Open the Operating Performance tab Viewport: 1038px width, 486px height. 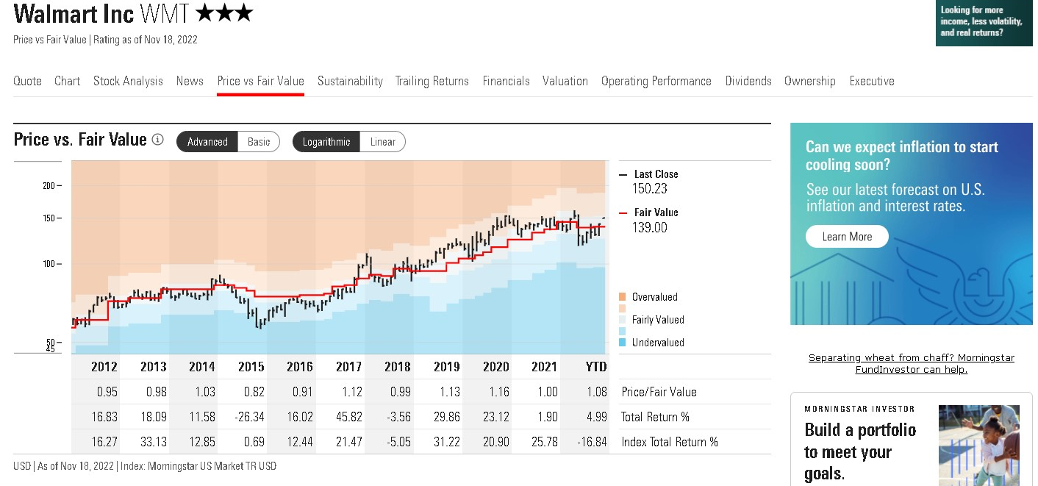[656, 81]
